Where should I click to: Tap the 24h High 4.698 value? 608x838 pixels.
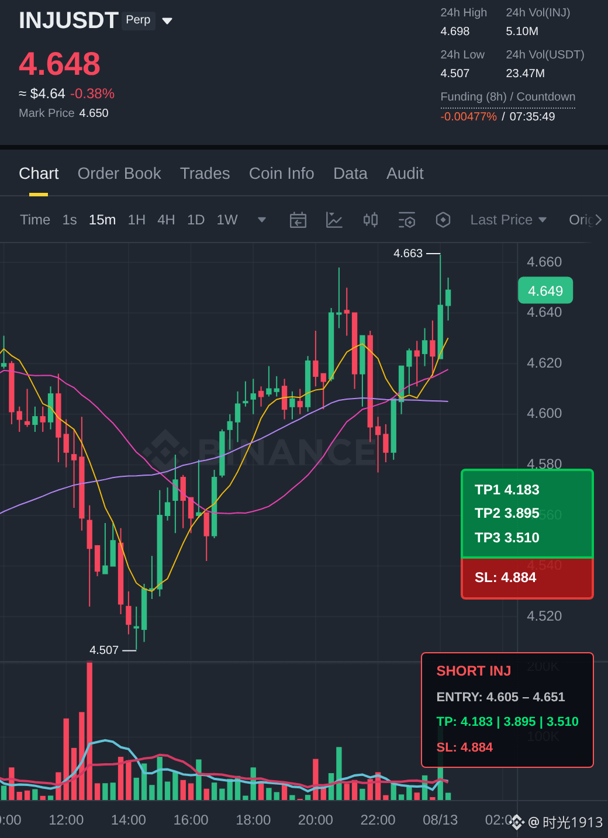pos(455,32)
